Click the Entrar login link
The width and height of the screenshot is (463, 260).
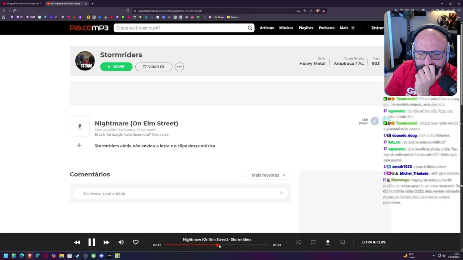pyautogui.click(x=377, y=28)
